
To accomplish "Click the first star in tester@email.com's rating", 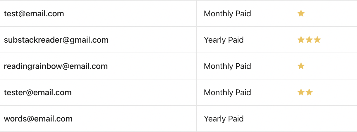I will click(x=301, y=92).
